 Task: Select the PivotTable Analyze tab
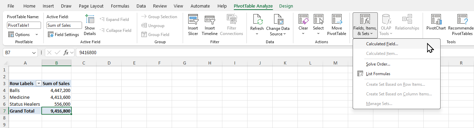coord(253,6)
